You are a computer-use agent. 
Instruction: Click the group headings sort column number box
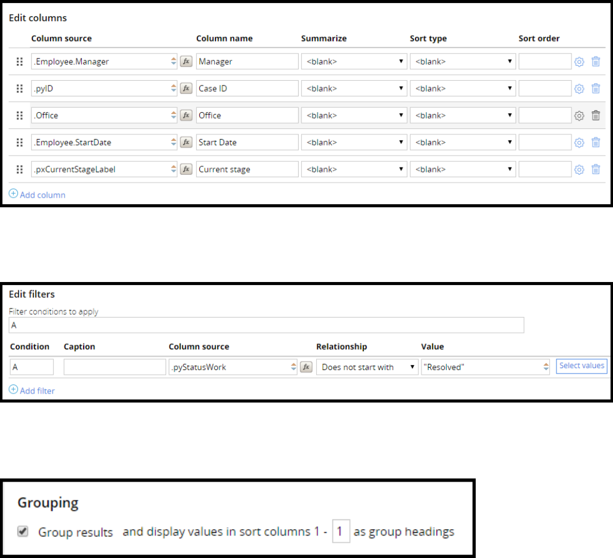click(341, 532)
